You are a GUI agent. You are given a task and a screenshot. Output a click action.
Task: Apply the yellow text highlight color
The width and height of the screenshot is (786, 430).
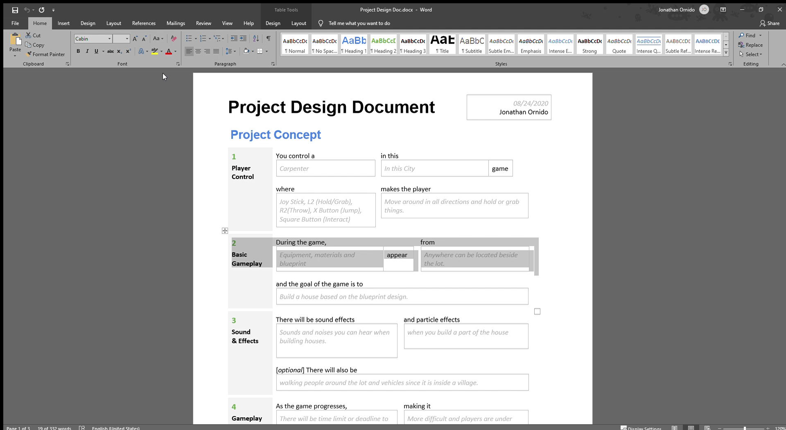[x=154, y=51]
